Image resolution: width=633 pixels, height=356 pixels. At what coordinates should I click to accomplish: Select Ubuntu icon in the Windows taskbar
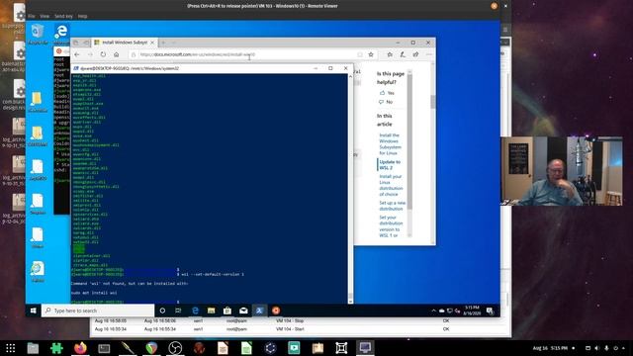[276, 311]
